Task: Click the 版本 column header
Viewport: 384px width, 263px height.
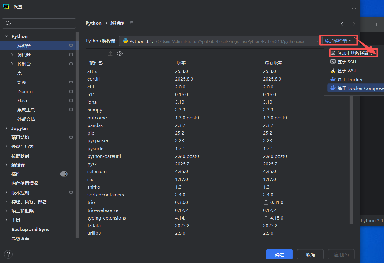Action: point(218,63)
